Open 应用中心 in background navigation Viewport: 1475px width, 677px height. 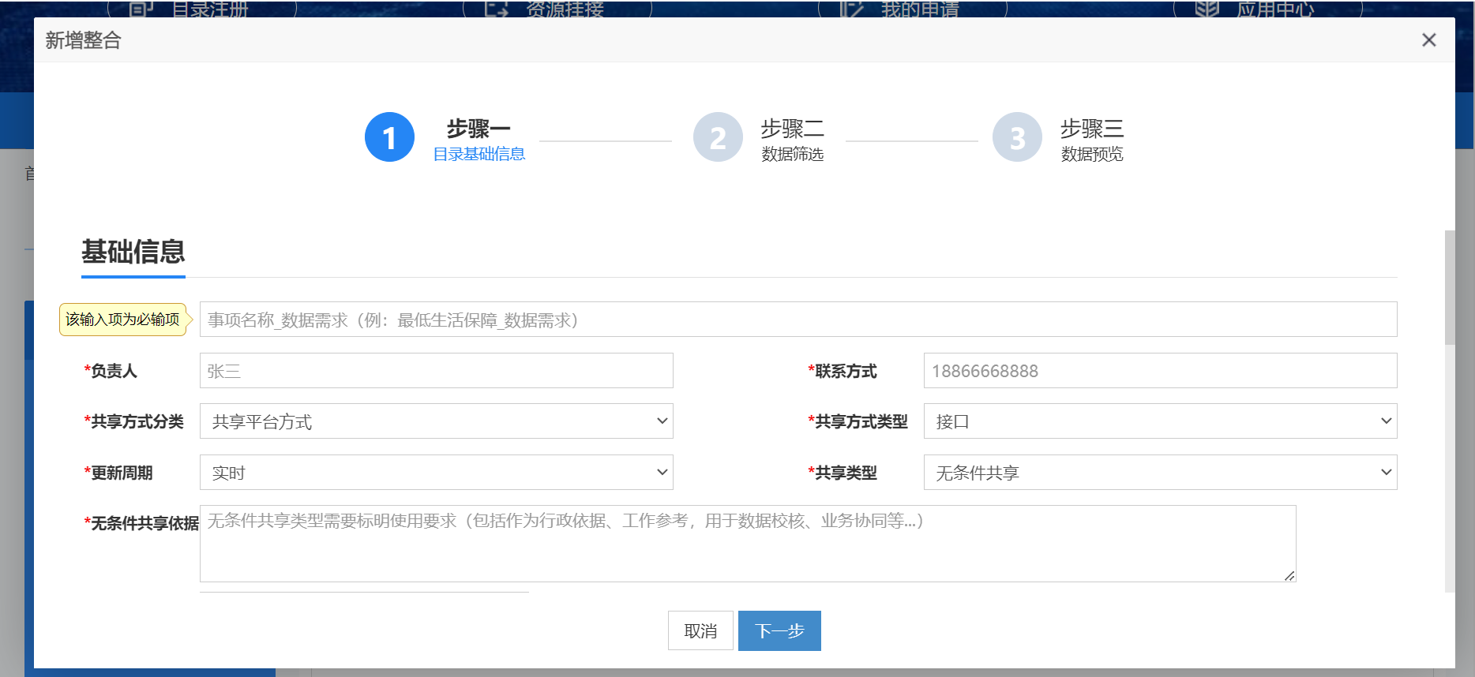pos(1276,9)
